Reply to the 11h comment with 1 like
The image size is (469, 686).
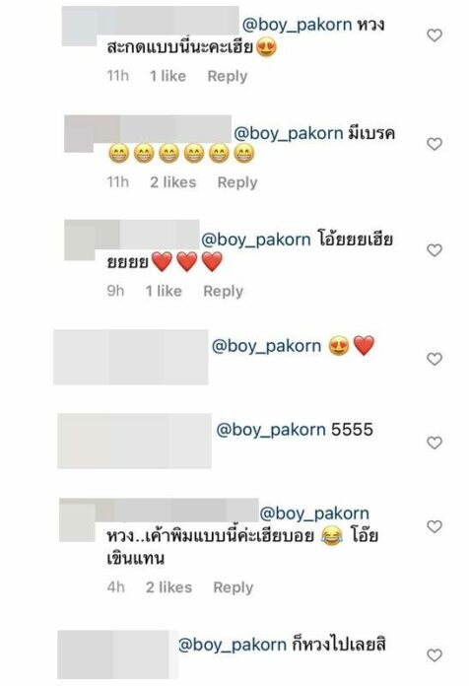tap(227, 76)
